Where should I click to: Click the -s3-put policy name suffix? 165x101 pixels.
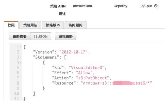(146, 6)
